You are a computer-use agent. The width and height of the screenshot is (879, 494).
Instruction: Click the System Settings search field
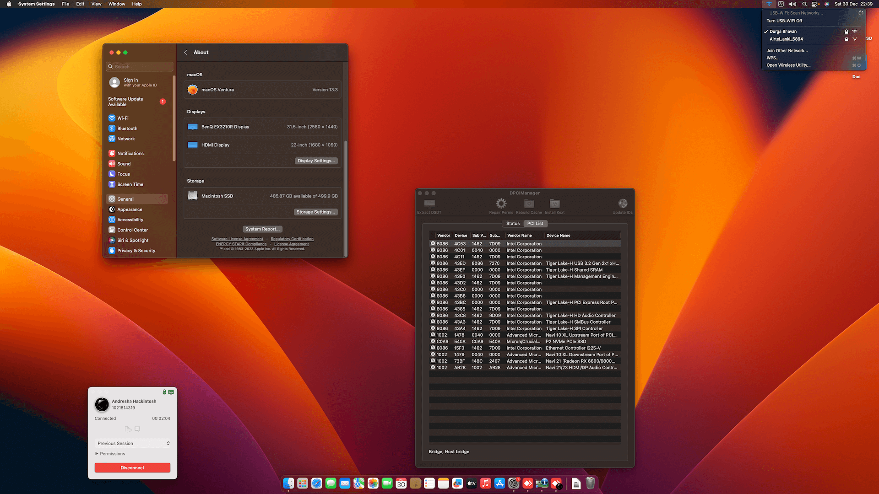(x=139, y=66)
